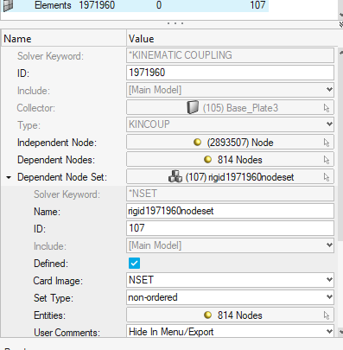Click the Name column header
The image size is (343, 350).
[x=64, y=39]
